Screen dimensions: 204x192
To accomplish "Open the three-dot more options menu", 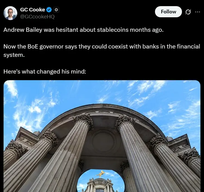I will (197, 12).
